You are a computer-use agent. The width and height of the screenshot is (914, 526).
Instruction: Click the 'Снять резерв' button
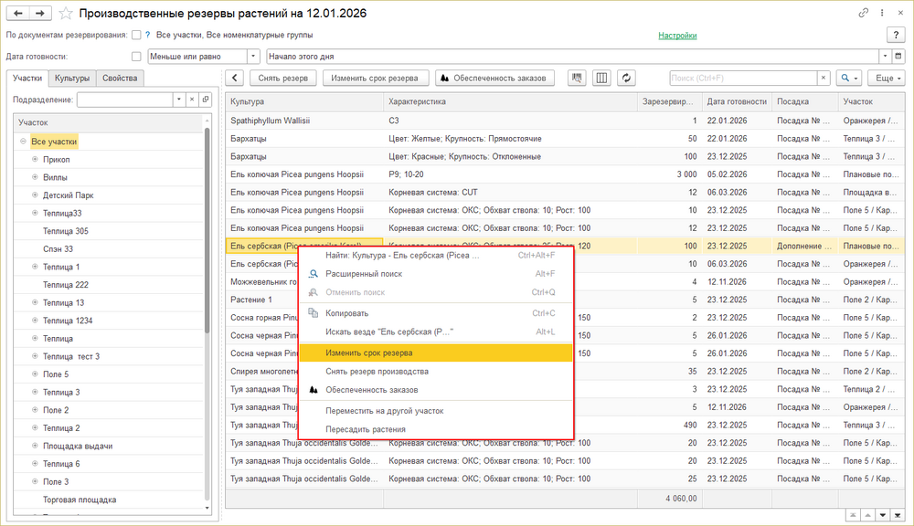282,79
